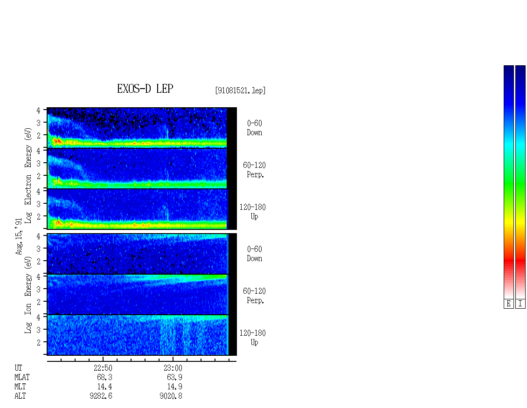Click the boxed E label under the color bar
The height and width of the screenshot is (408, 527).
tap(509, 304)
